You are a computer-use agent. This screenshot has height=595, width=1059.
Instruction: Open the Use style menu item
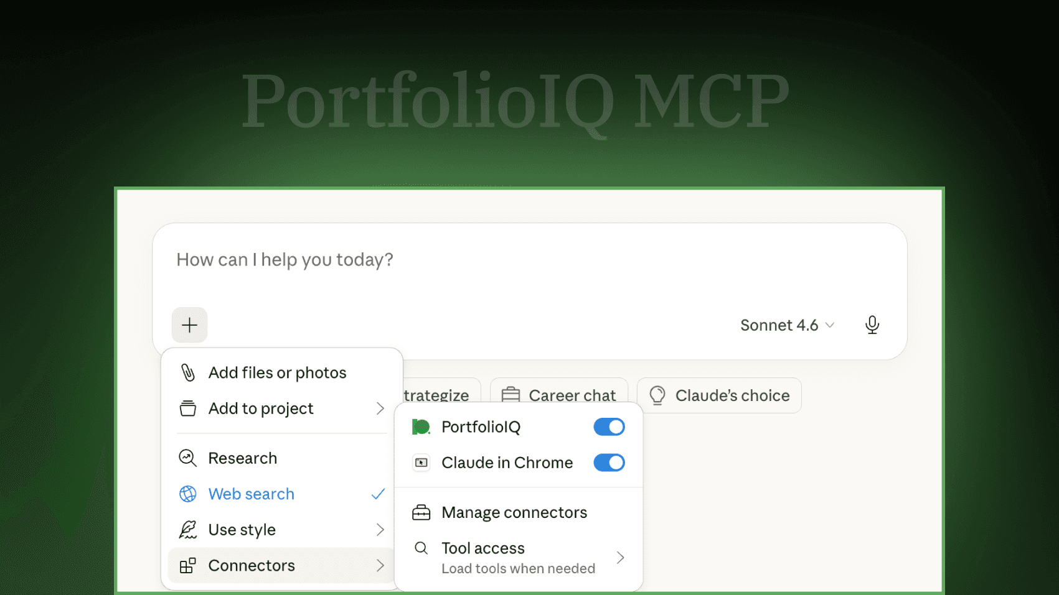281,530
